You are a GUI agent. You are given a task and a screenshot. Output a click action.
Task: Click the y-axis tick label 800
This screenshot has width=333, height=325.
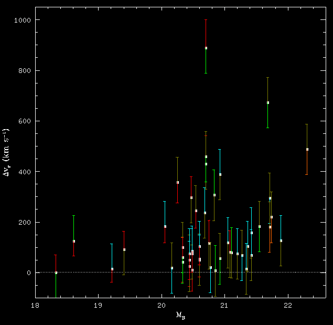[25, 70]
